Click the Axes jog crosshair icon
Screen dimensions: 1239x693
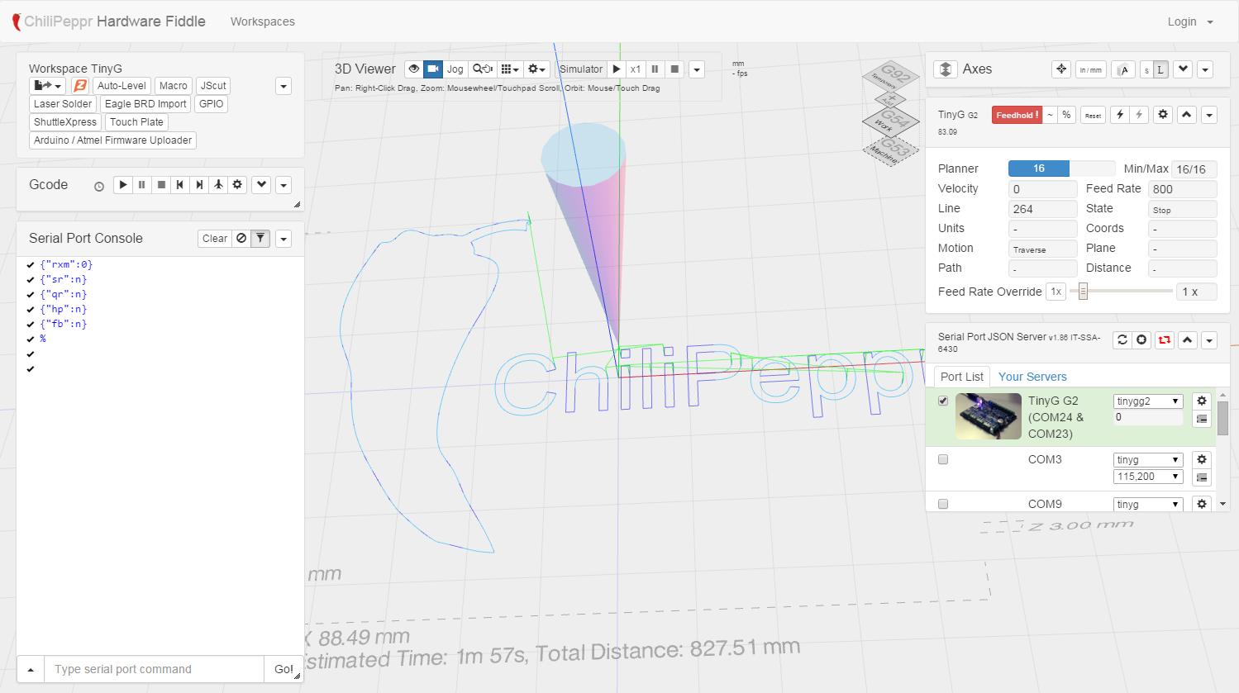click(1061, 69)
